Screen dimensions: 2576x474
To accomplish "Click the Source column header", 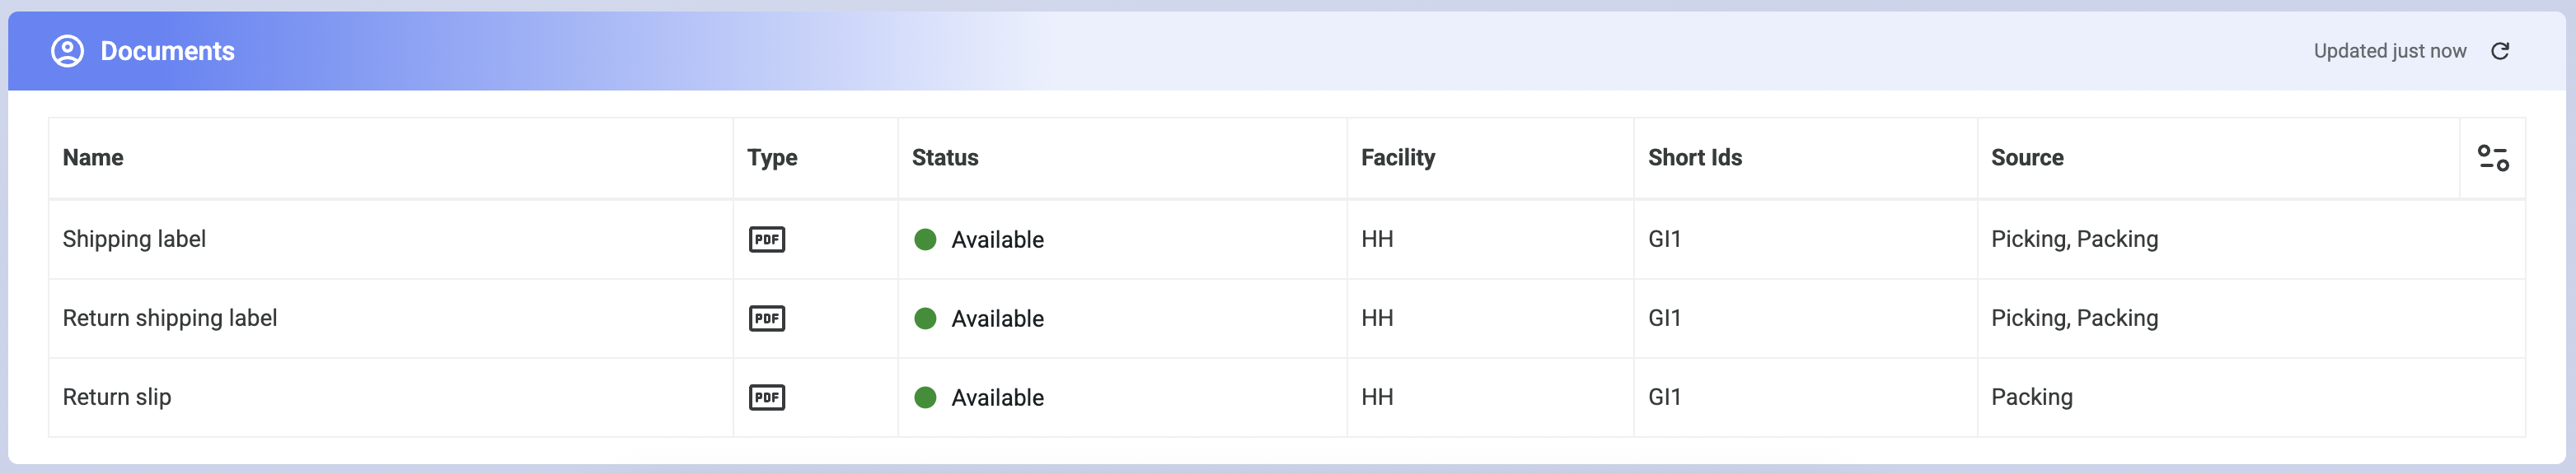I will point(2027,158).
